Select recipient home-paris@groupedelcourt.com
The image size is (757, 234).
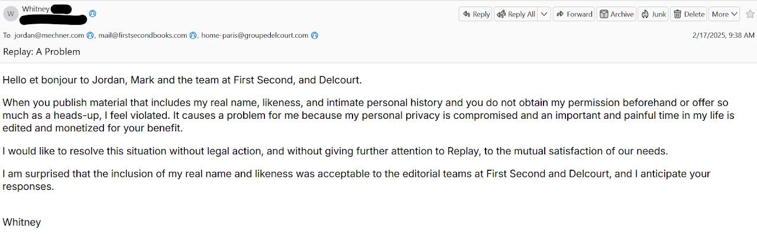click(255, 35)
